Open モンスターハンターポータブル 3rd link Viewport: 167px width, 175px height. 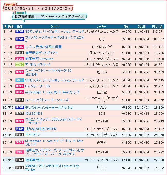[49, 108]
